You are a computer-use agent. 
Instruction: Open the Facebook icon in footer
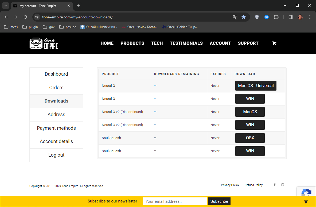click(275, 185)
